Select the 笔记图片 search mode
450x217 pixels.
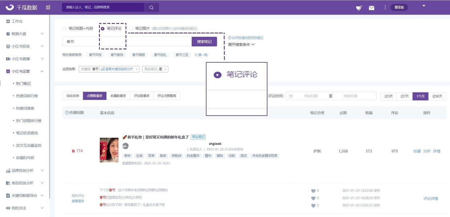coord(131,28)
